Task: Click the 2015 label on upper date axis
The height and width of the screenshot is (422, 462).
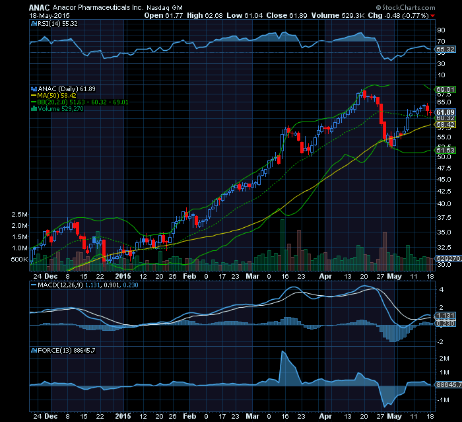Action: 123,276
